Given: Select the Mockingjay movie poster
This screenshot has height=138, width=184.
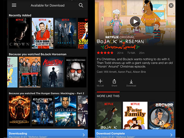Looking at the screenshot, I should tap(19, 111).
